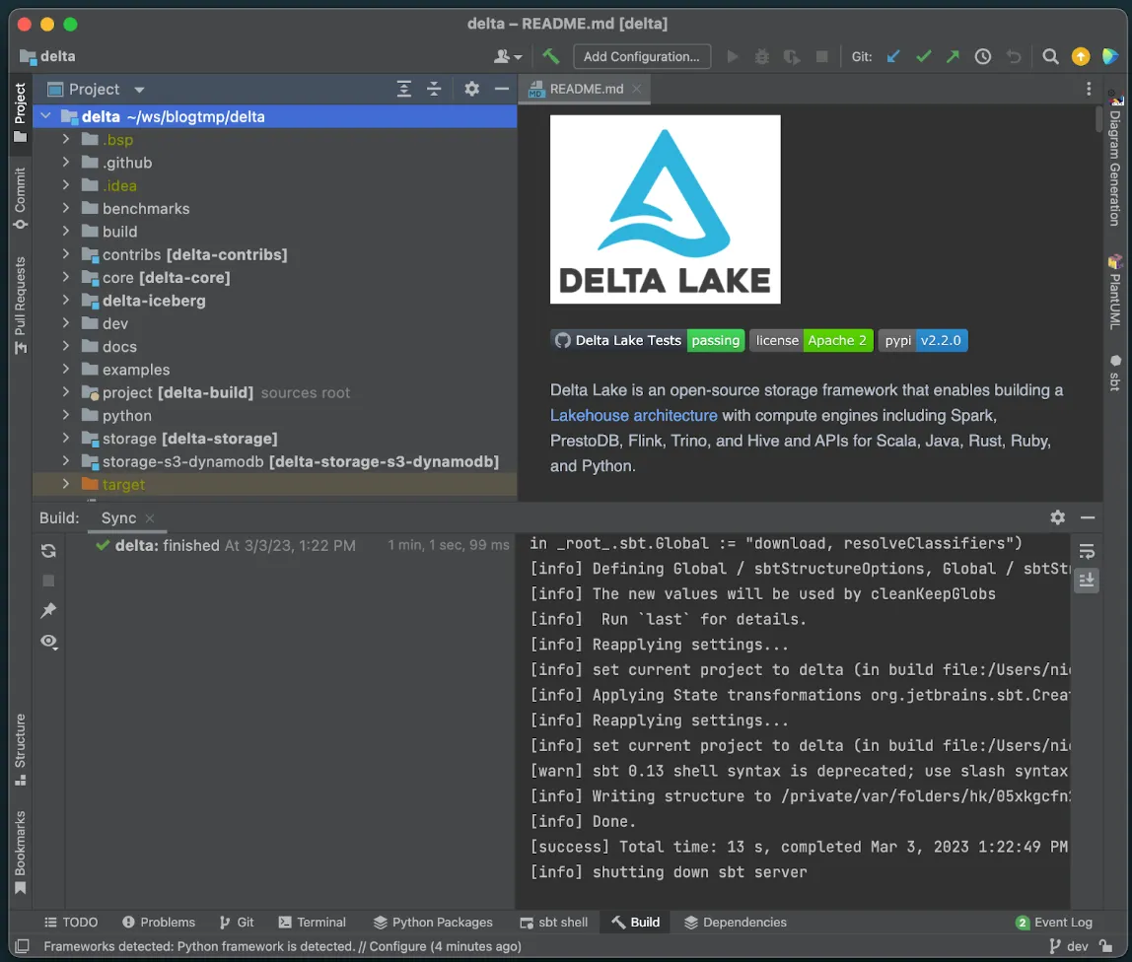1132x962 pixels.
Task: Switch to the Terminal tool window tab
Action: point(312,922)
